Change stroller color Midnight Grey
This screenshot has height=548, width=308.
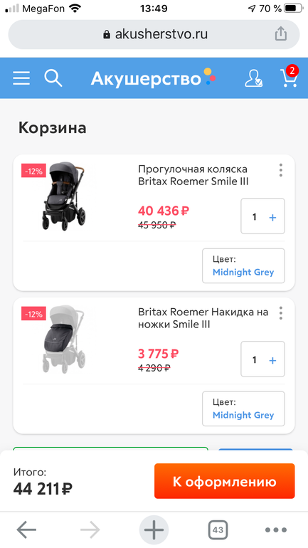[243, 265]
